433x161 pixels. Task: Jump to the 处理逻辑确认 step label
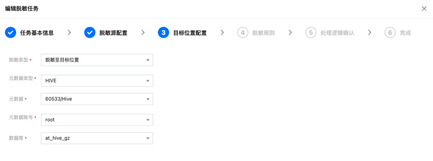(x=337, y=33)
